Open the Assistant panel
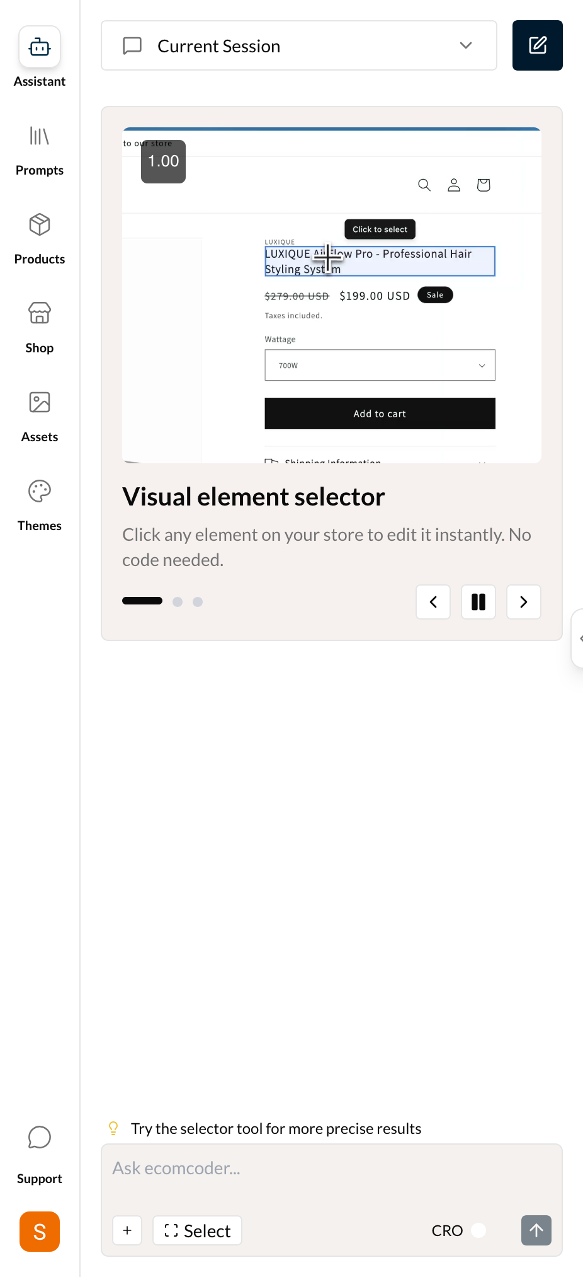 [x=39, y=47]
